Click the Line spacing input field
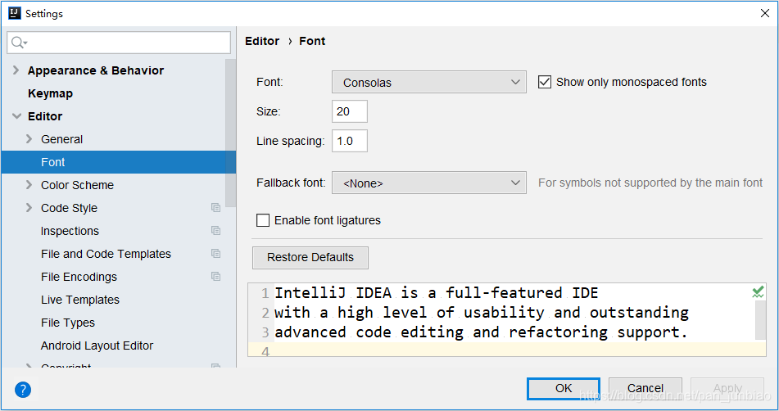Image resolution: width=779 pixels, height=411 pixels. [x=350, y=141]
